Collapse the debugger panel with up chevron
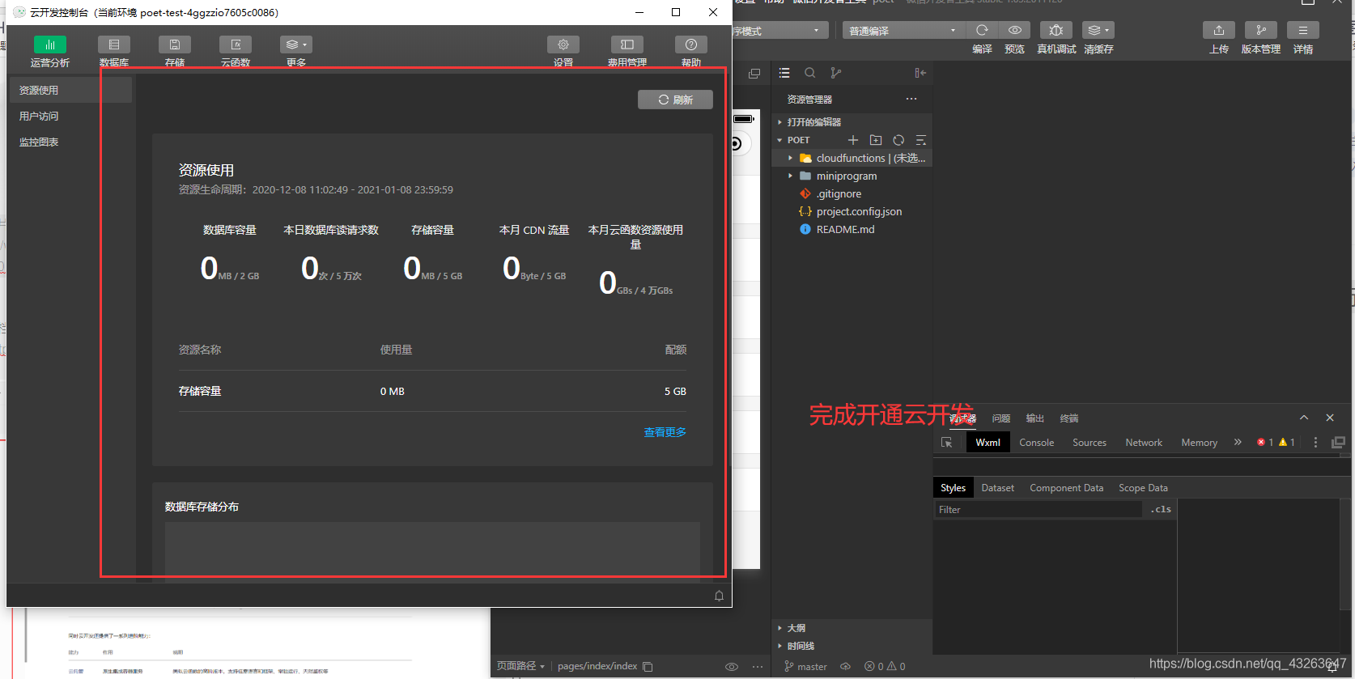Viewport: 1355px width, 679px height. tap(1304, 418)
